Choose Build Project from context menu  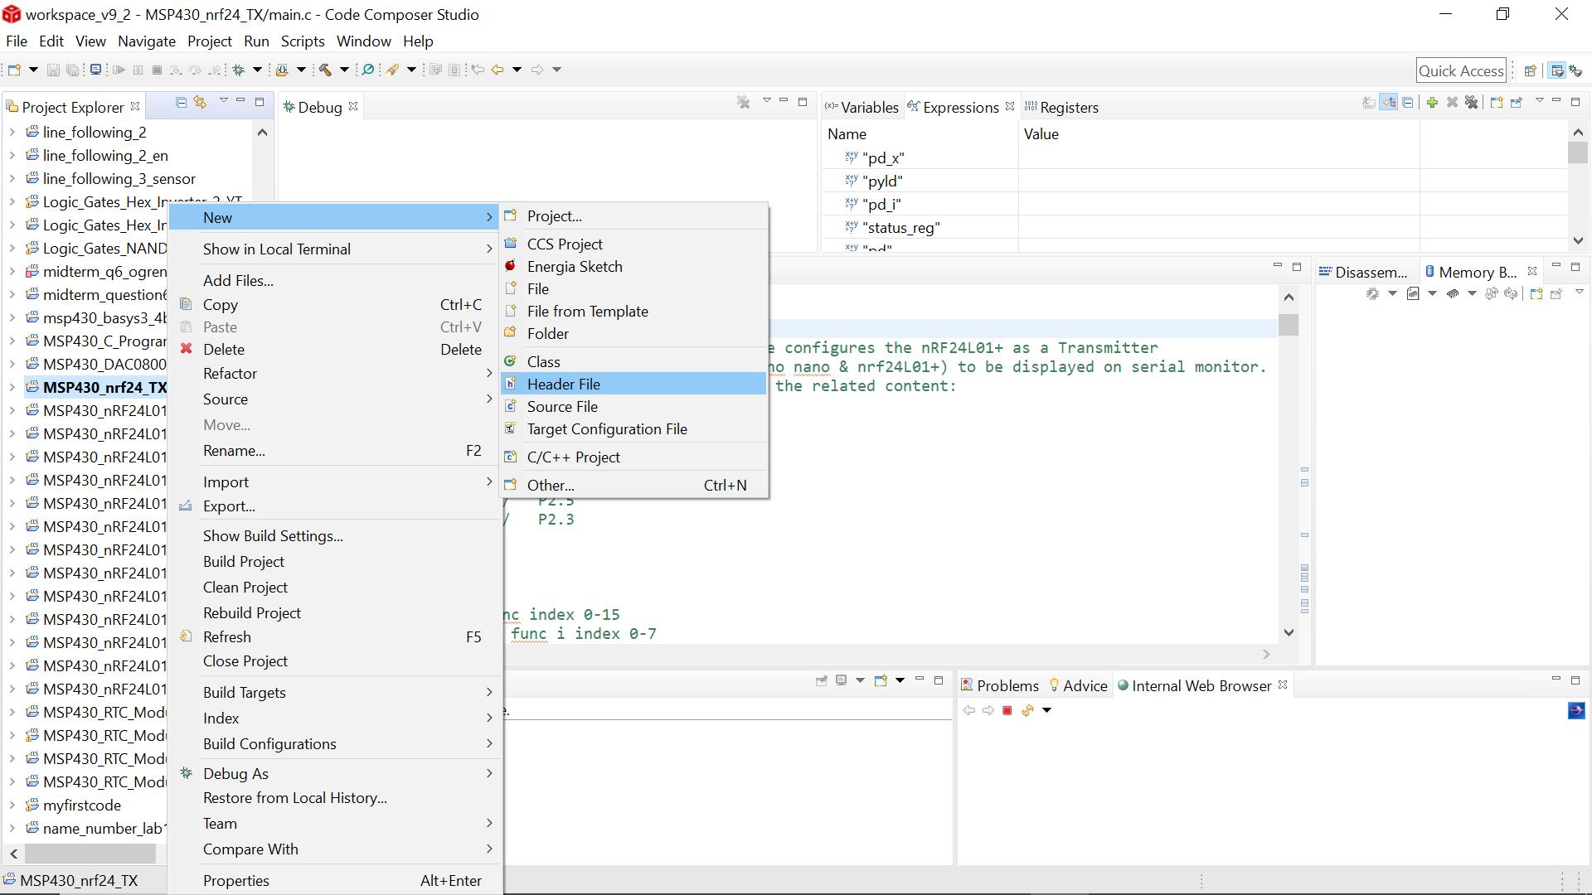click(335, 561)
